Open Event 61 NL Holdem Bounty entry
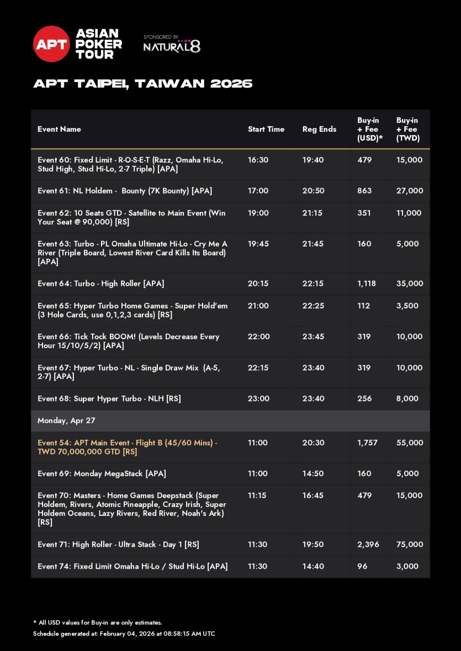Image resolution: width=461 pixels, height=651 pixels. pyautogui.click(x=125, y=191)
